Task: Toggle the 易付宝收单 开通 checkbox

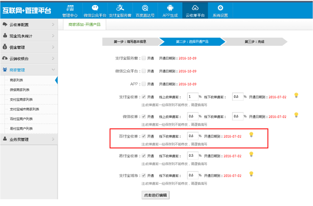Action: coord(144,156)
